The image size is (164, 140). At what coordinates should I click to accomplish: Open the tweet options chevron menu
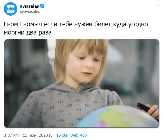pos(157,5)
